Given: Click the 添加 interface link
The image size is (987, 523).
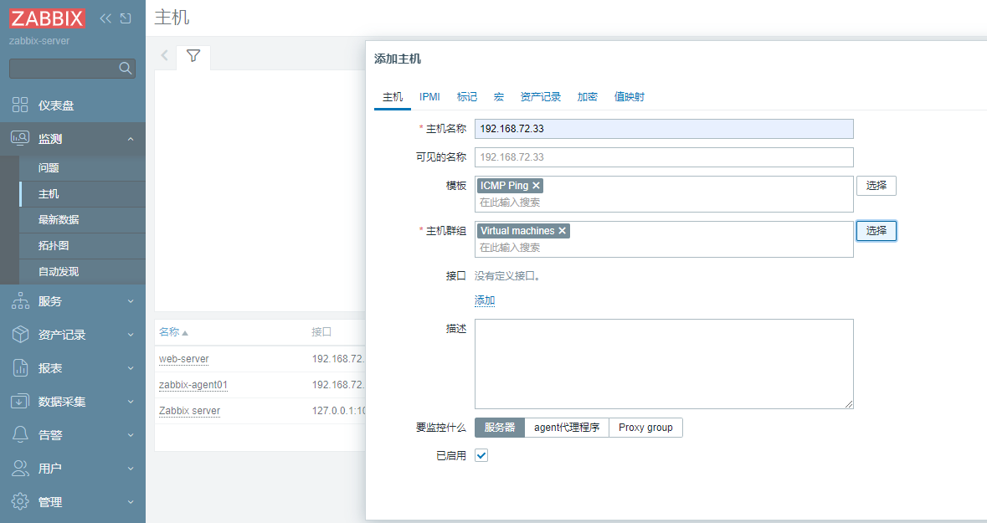Looking at the screenshot, I should click(x=485, y=300).
